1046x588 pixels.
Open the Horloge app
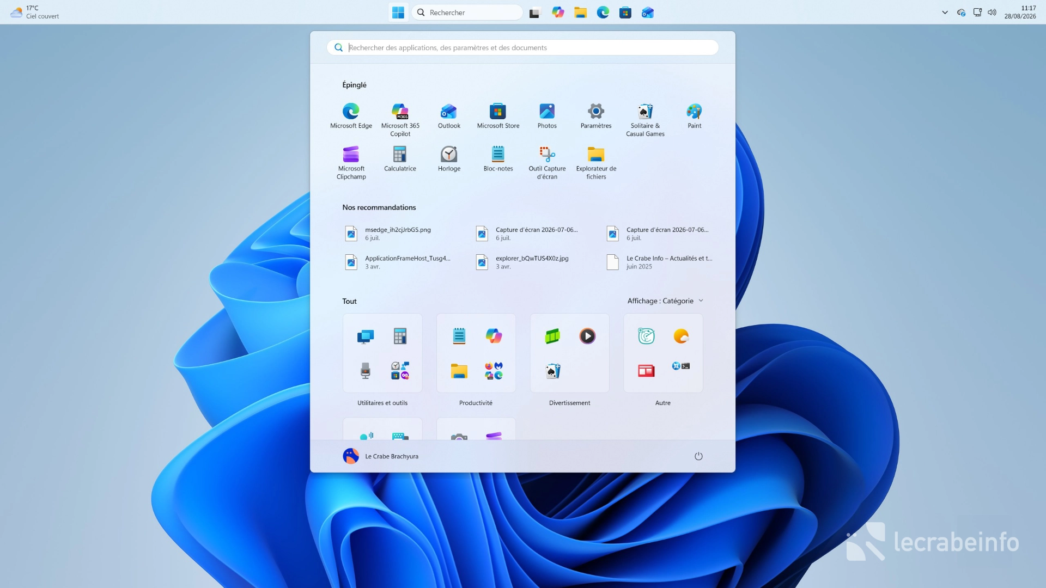coord(449,159)
